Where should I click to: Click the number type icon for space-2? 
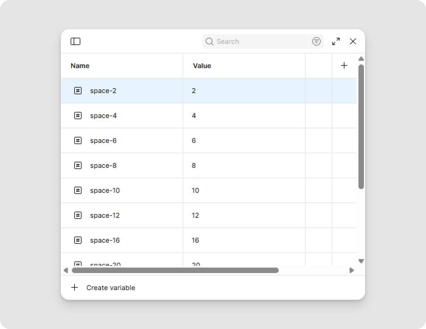coord(78,91)
